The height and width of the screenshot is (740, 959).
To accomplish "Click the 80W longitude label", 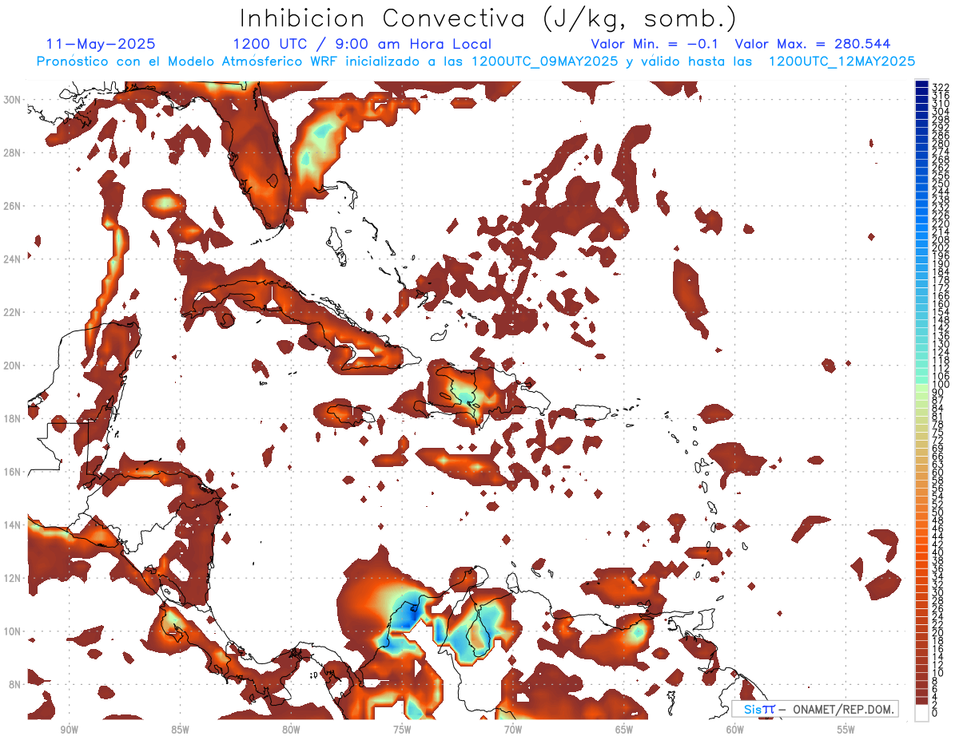I will (291, 730).
